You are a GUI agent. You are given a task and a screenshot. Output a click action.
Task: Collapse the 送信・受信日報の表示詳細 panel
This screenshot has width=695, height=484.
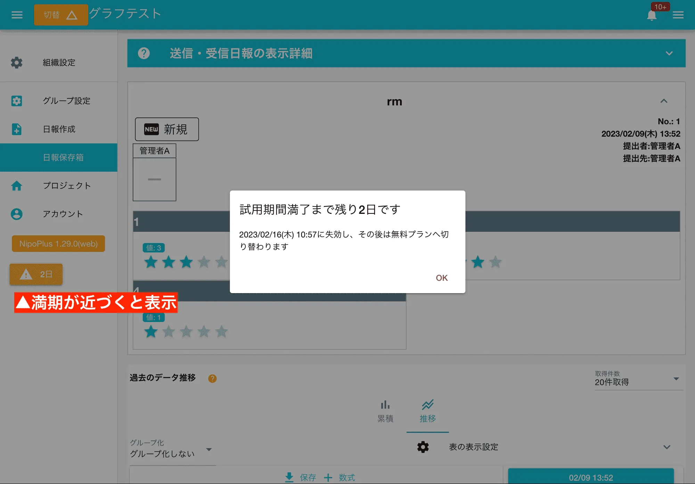point(669,54)
